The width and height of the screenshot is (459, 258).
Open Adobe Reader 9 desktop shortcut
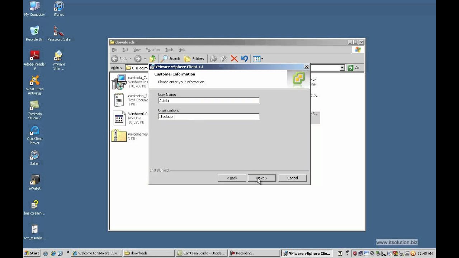click(35, 60)
